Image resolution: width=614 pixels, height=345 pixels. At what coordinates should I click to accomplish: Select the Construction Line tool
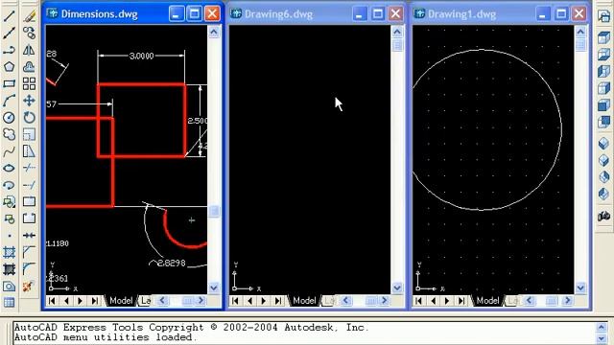[x=9, y=34]
